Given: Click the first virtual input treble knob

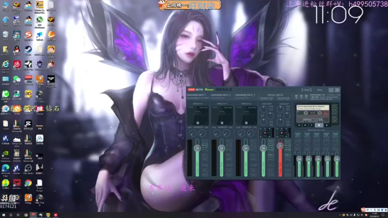Looking at the screenshot, I should [x=263, y=109].
